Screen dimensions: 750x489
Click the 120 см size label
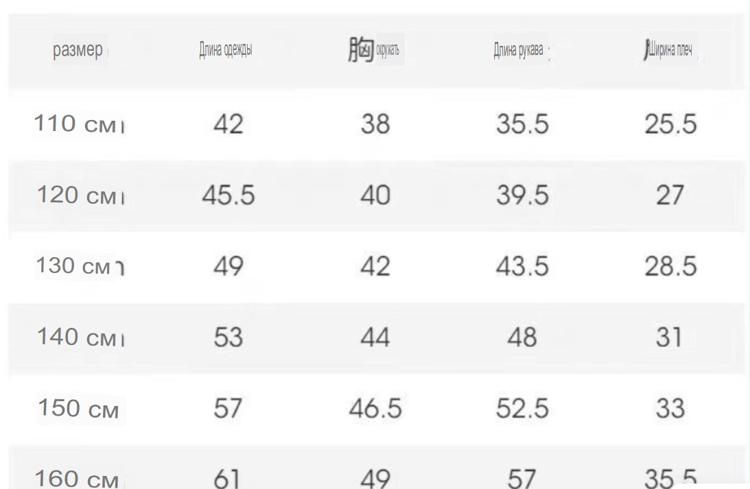click(77, 195)
